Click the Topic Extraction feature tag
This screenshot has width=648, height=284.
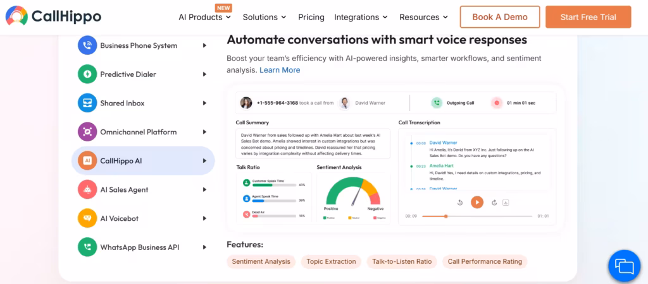(331, 261)
